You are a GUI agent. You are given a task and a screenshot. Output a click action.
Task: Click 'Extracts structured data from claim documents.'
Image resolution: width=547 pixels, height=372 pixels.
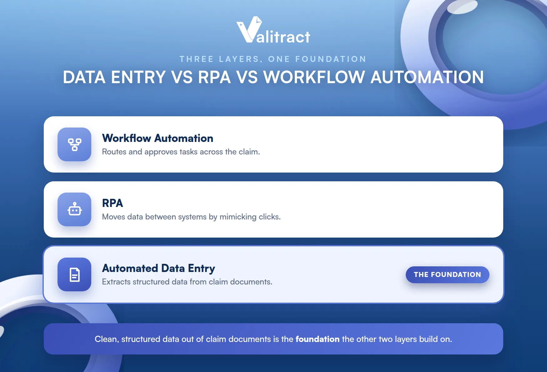187,282
